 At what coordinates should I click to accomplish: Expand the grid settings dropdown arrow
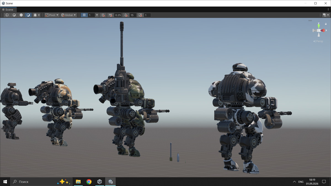(x=97, y=15)
